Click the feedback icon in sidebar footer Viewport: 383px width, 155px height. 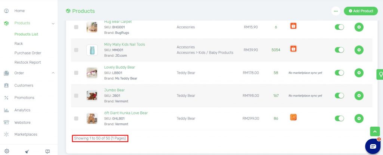(x=48, y=151)
